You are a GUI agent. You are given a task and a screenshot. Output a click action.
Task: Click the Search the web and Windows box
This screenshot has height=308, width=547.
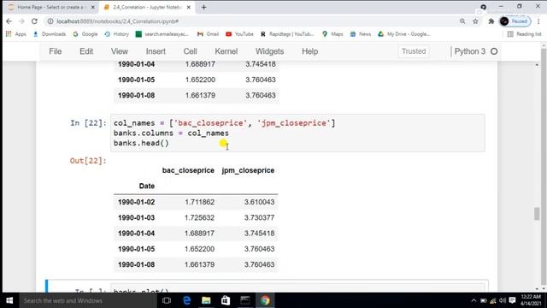pos(88,300)
